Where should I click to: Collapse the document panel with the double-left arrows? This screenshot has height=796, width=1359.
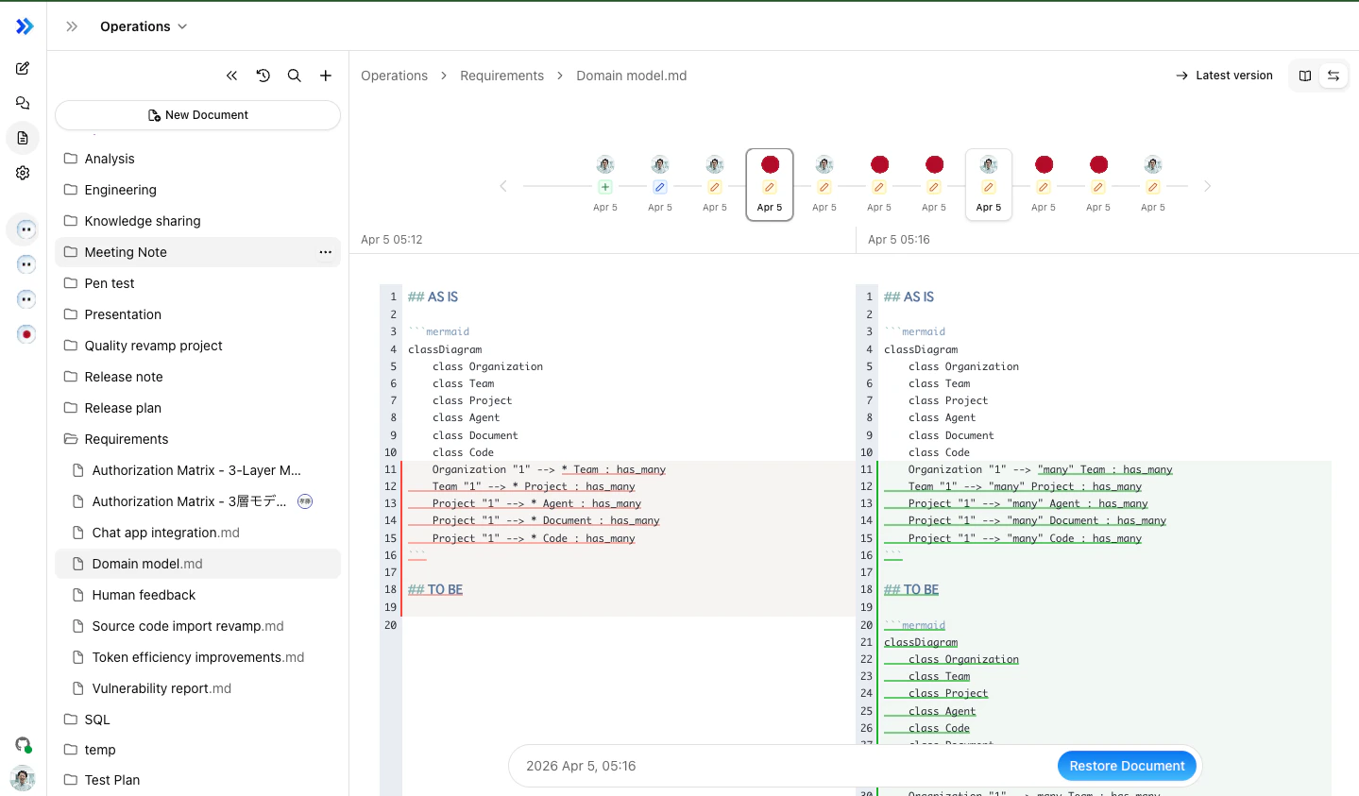pyautogui.click(x=231, y=76)
